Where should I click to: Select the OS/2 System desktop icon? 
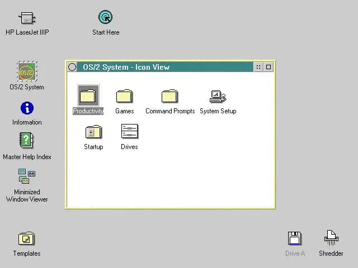[x=27, y=71]
